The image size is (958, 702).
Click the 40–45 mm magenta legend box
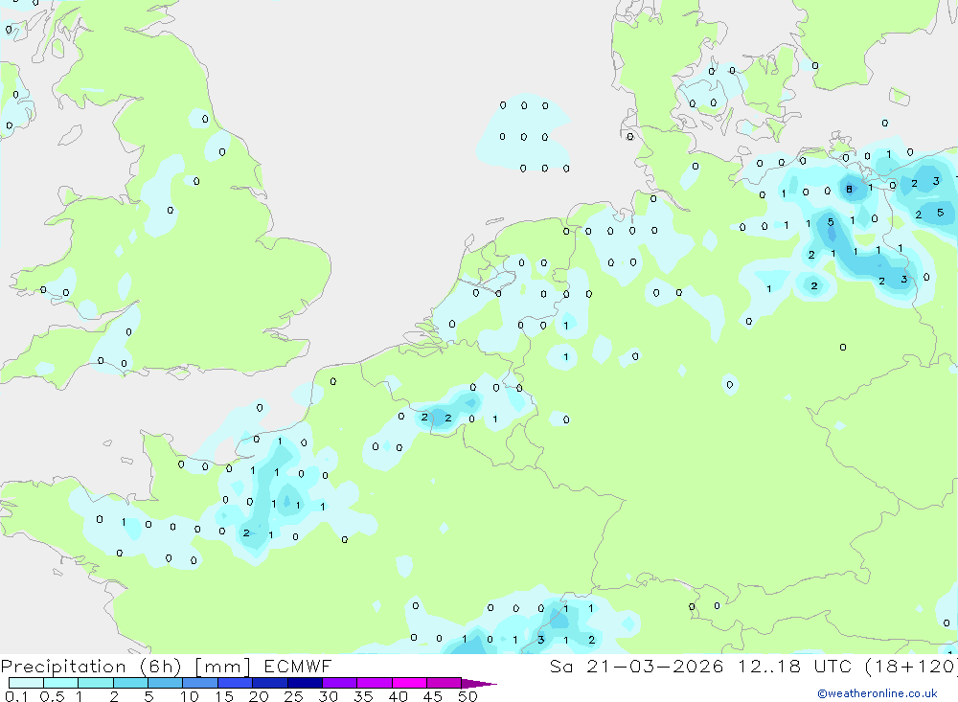coord(409,683)
